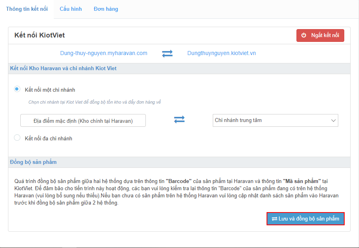Click the arrows icon between location and branch
The height and width of the screenshot is (248, 359).
179,120
